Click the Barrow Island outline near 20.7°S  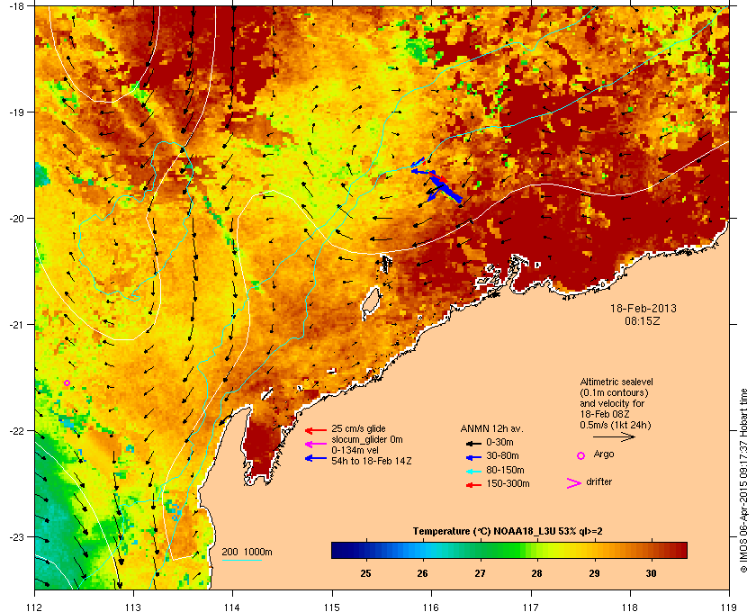(x=371, y=303)
